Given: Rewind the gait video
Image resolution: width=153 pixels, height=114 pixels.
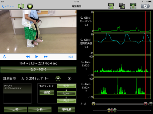Looking at the screenshot, I should click(28, 57).
